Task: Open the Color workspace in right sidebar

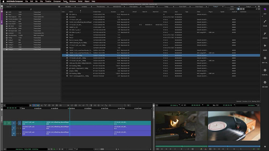Action: point(265,22)
